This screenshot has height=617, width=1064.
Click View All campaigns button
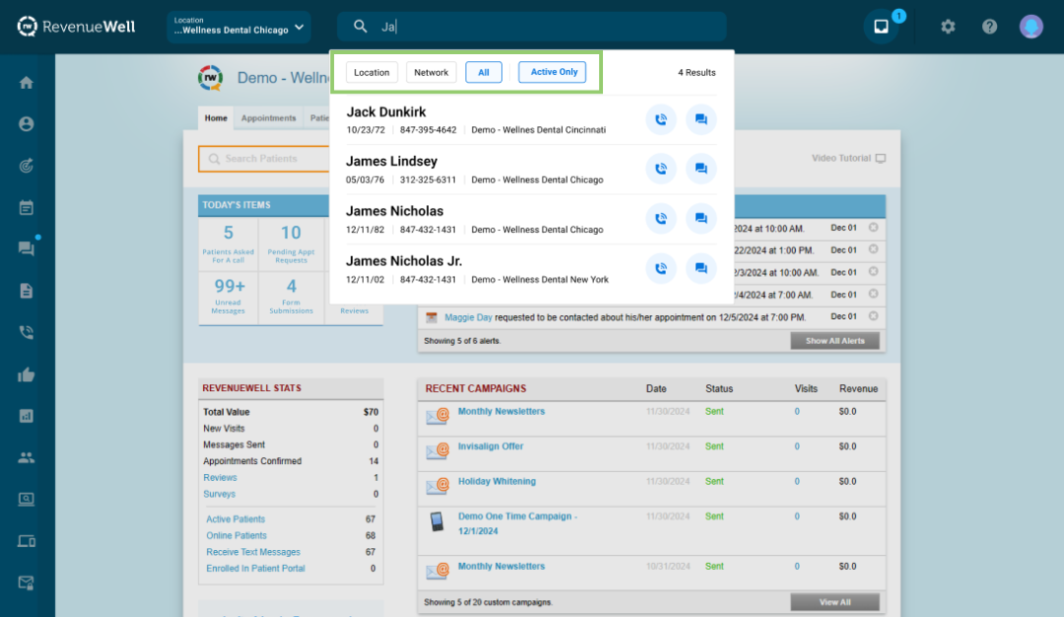(834, 602)
